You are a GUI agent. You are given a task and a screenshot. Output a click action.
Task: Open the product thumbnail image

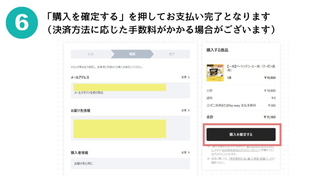click(x=215, y=73)
